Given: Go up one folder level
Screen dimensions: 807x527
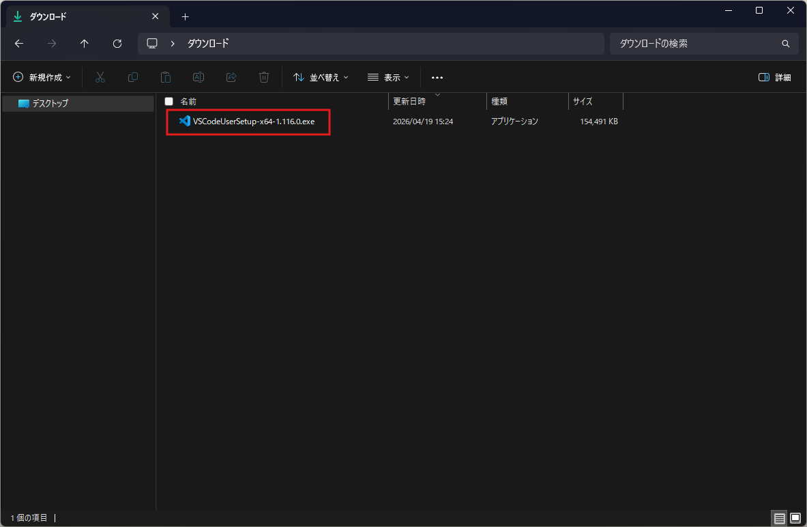Looking at the screenshot, I should [84, 44].
